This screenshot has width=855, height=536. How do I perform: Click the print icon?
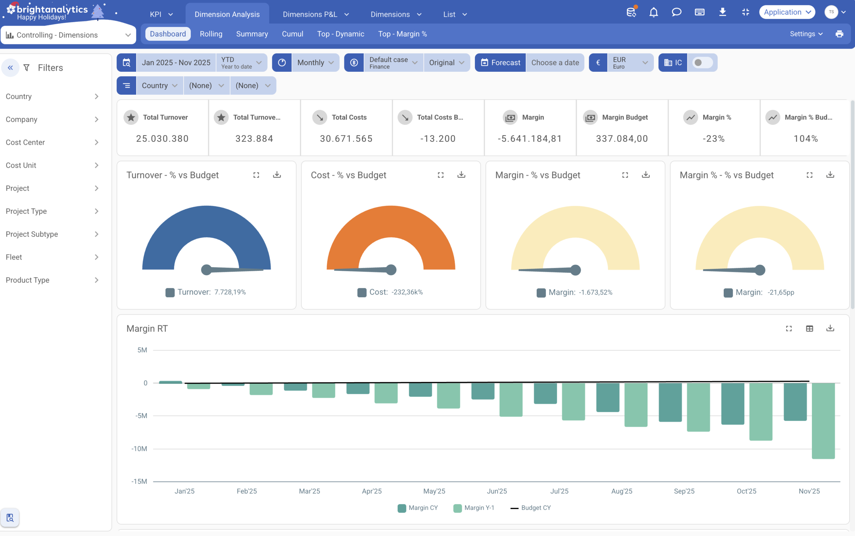839,34
